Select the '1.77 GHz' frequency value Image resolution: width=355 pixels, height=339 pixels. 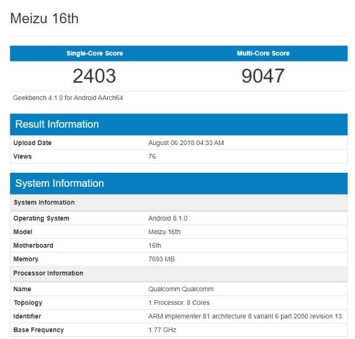(x=162, y=330)
